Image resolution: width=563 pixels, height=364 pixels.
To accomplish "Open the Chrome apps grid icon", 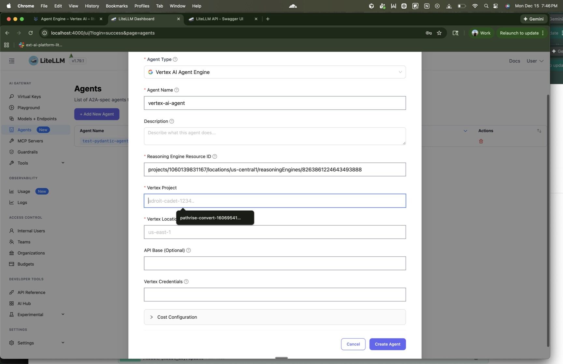I will click(x=7, y=45).
